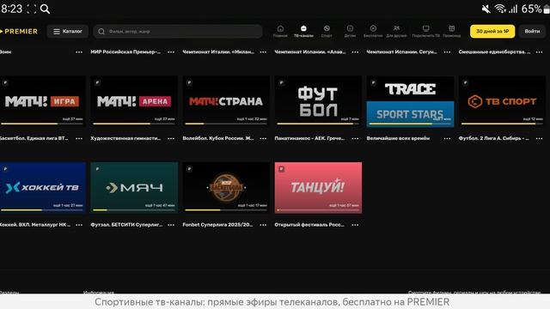Screen dimensions: 550x309
Task: Open the Trace Sport Stars channel thumbnail
Action: 410,101
